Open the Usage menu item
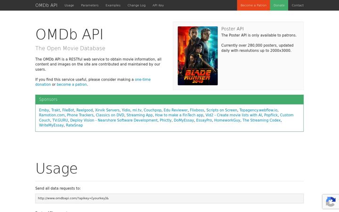Screen dimensions: 339x212 click(69, 5)
